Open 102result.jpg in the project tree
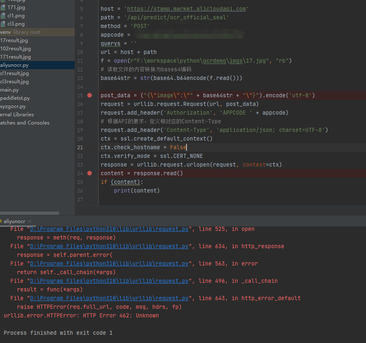Viewport: 366px width, 343px height. pos(15,49)
